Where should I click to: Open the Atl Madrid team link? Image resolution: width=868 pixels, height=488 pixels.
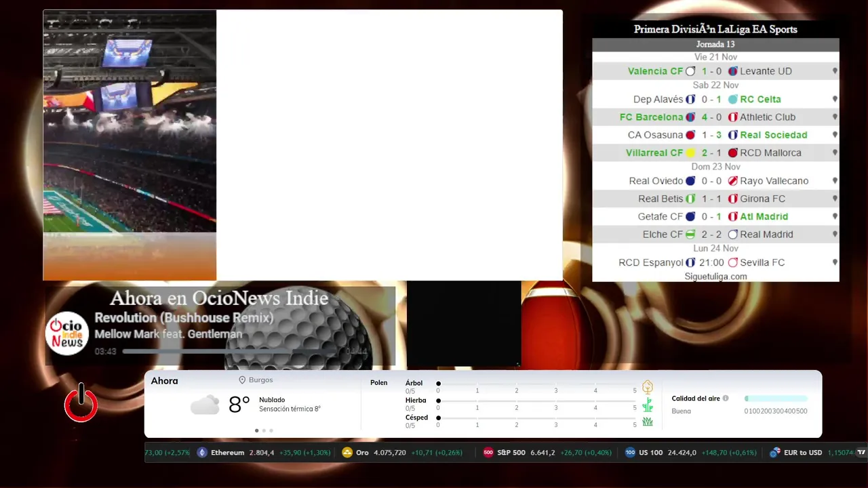pyautogui.click(x=764, y=217)
